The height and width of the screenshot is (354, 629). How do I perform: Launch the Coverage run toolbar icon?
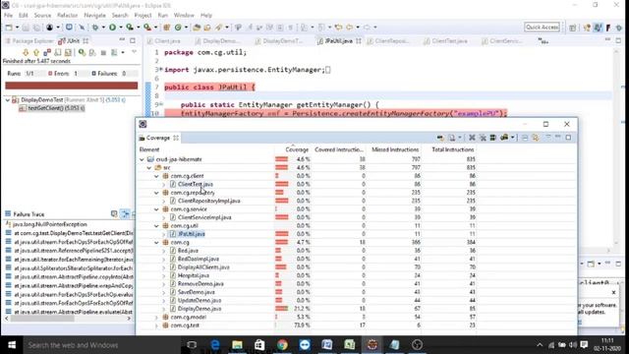[x=130, y=28]
